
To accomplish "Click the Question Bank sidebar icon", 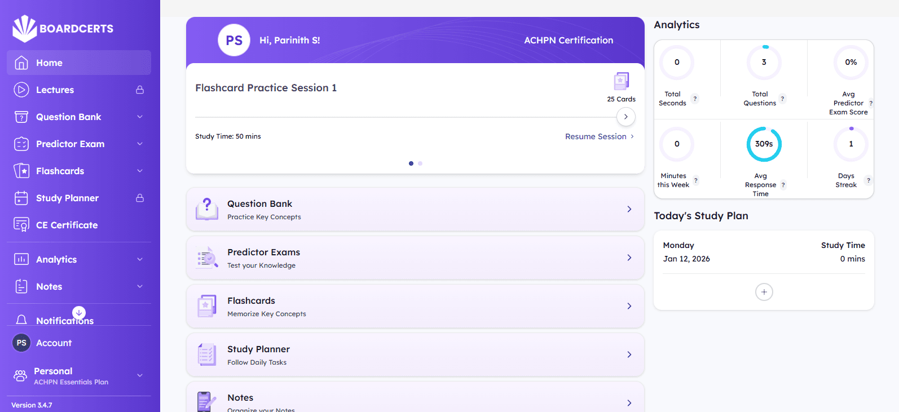I will 21,117.
